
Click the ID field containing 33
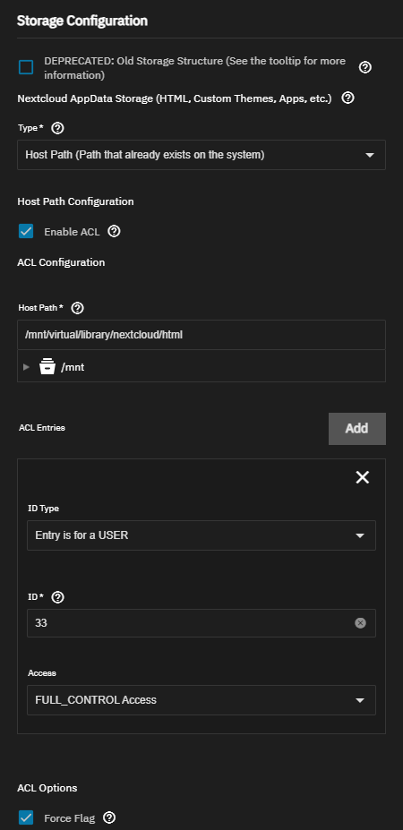[191, 623]
